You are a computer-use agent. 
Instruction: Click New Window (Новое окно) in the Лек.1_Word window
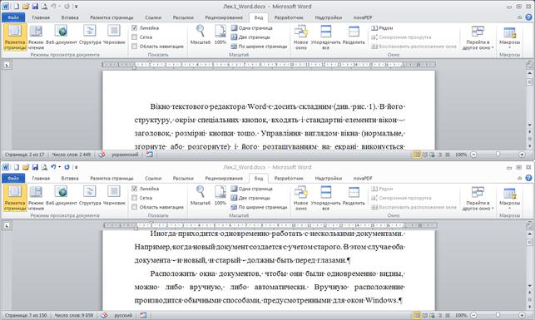(301, 37)
